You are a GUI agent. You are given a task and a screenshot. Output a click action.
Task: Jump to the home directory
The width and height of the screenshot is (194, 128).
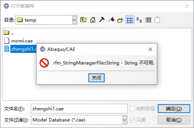coord(93,20)
